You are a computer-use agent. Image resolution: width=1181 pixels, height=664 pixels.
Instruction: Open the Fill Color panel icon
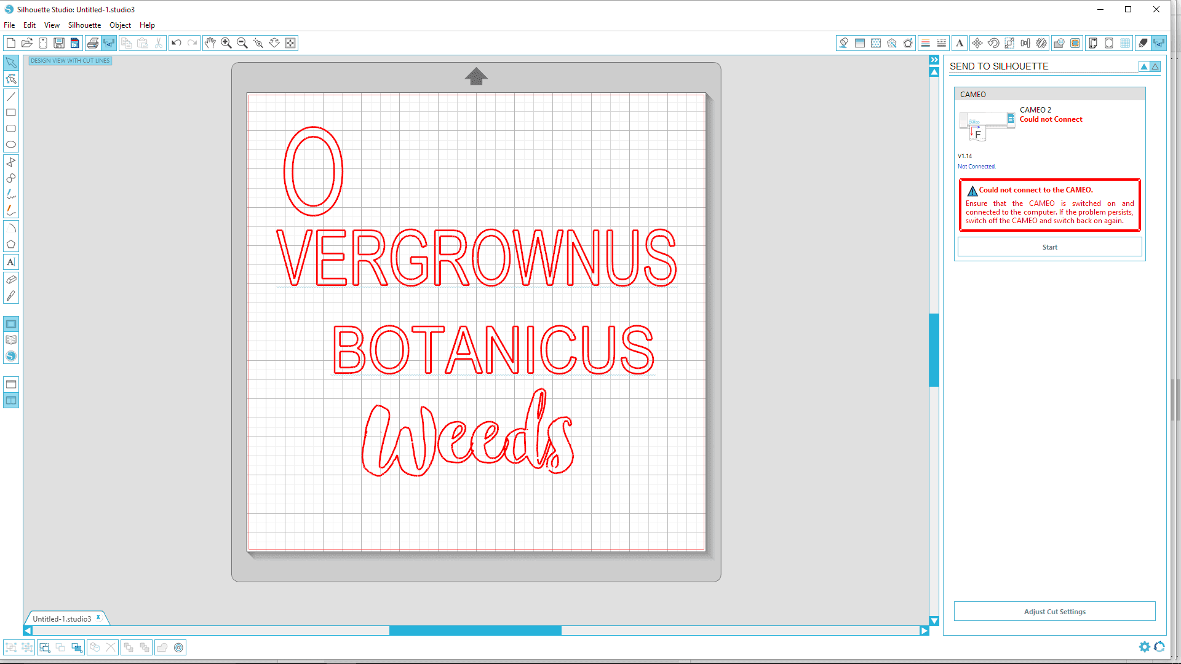click(844, 43)
